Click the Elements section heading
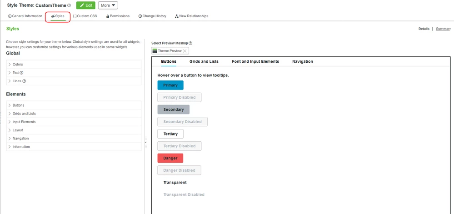The width and height of the screenshot is (454, 214). 16,94
